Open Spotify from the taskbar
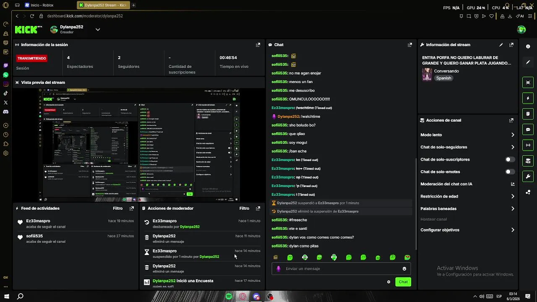Image resolution: width=537 pixels, height=302 pixels. [229, 297]
